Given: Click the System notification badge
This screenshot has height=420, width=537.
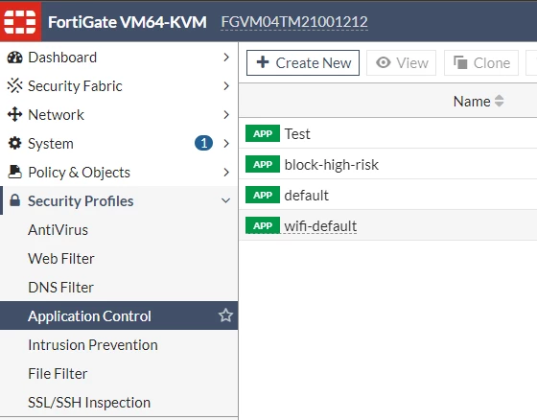Looking at the screenshot, I should point(203,143).
